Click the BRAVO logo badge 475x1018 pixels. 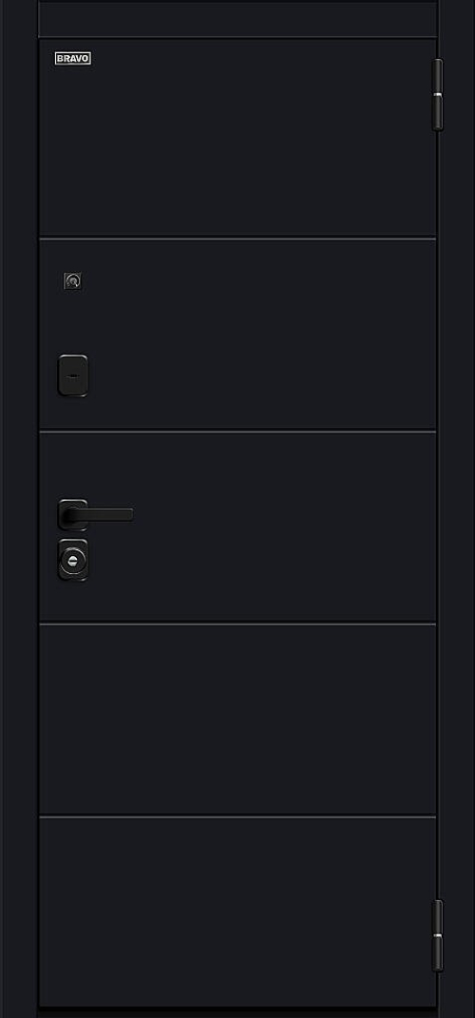(x=73, y=58)
